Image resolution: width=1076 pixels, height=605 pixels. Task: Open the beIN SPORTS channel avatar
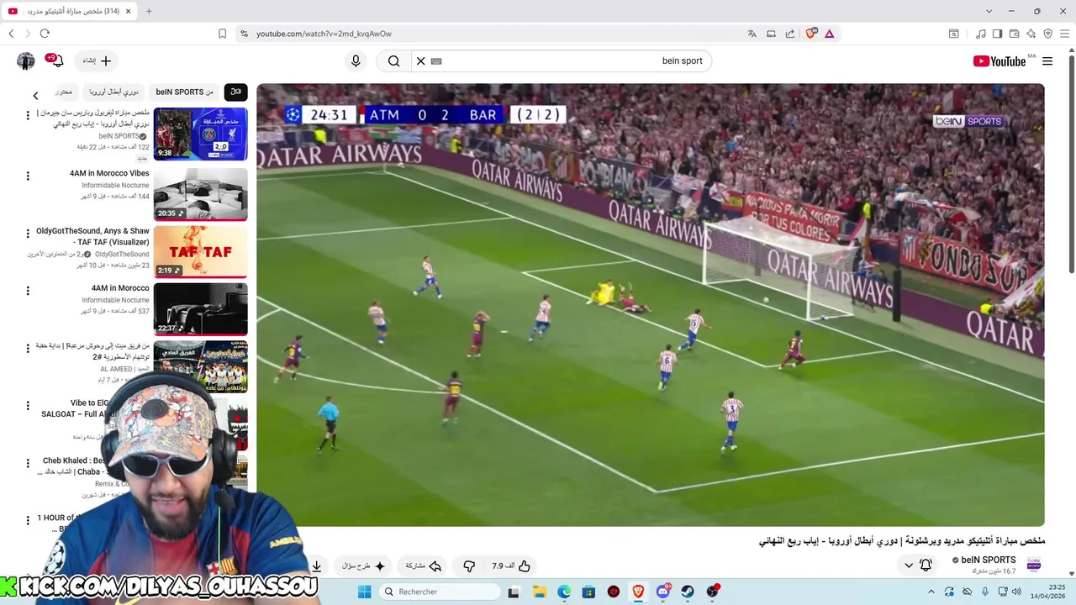coord(1034,565)
